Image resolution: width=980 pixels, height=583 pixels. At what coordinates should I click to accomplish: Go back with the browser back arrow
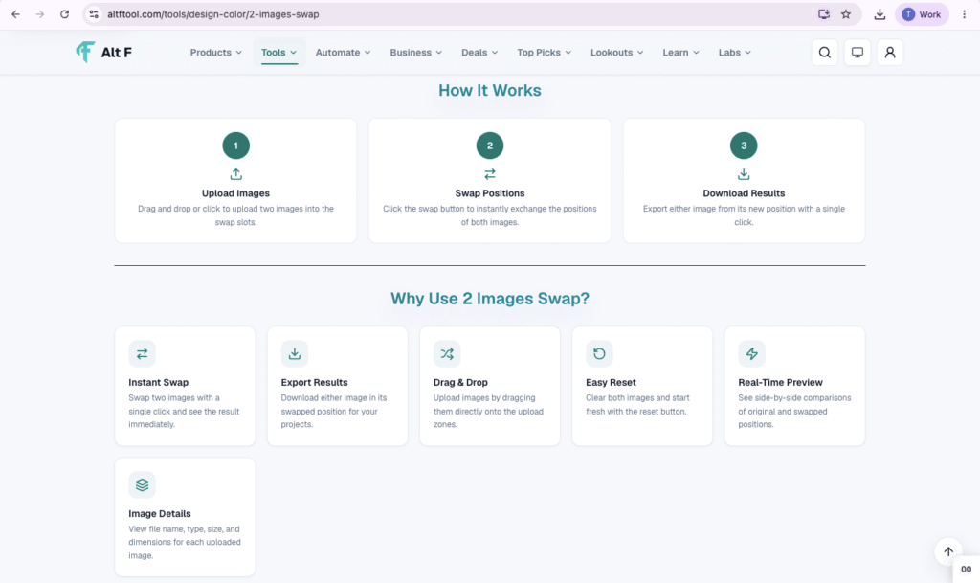tap(15, 14)
